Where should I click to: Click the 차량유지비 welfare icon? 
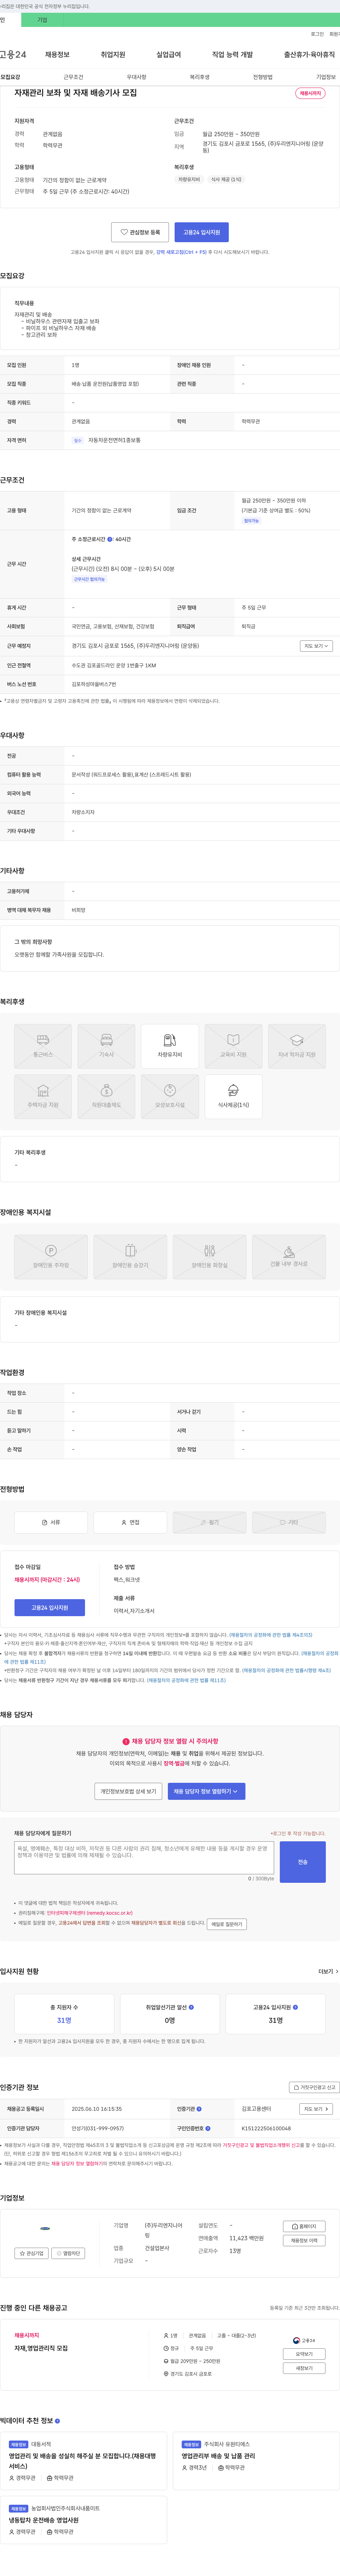pyautogui.click(x=170, y=1046)
